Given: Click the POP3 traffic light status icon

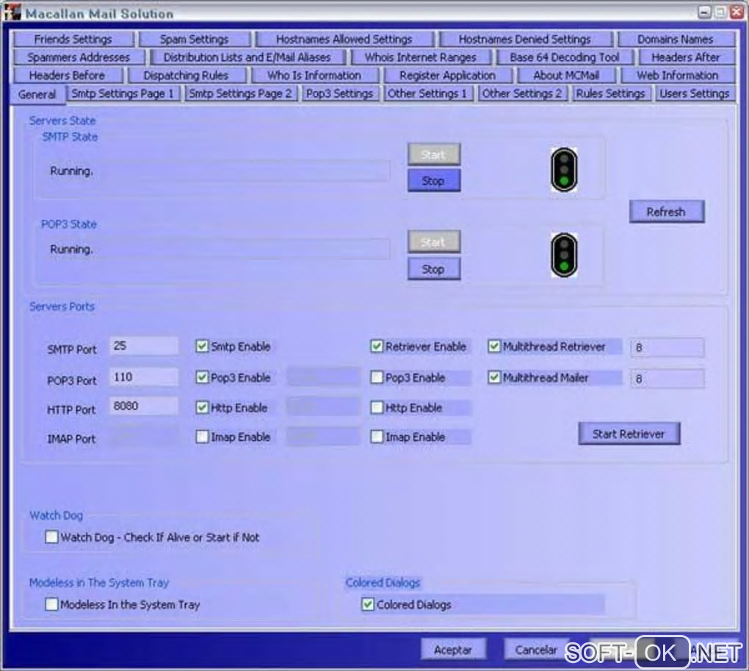Looking at the screenshot, I should 564,255.
